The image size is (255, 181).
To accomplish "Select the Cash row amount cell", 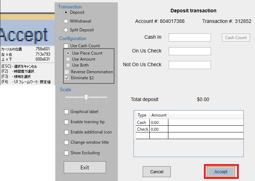I will [x=158, y=123].
